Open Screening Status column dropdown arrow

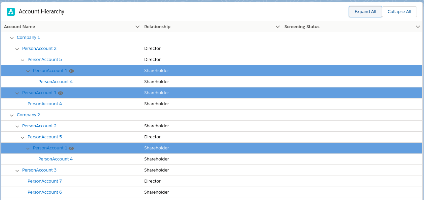click(418, 27)
